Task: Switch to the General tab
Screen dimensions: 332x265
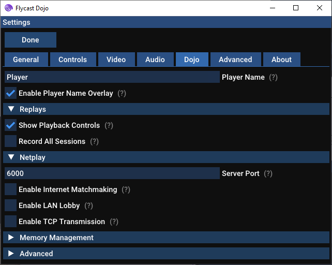Action: [x=26, y=60]
